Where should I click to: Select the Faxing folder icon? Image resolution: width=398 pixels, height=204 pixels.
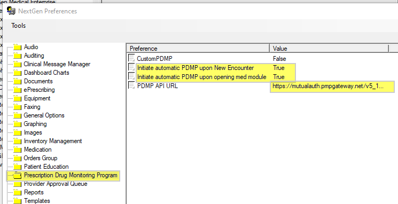coord(17,107)
